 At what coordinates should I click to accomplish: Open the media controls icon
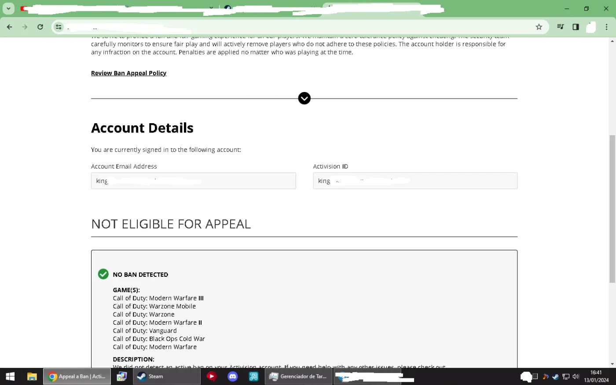(x=560, y=27)
